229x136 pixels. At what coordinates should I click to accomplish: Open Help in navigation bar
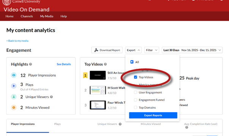click(64, 16)
